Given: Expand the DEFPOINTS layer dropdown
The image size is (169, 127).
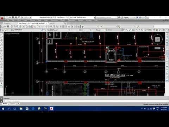Looking at the screenshot, I should (x=40, y=30).
